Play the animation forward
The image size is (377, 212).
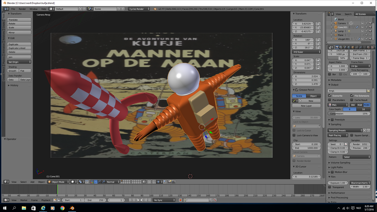(142, 200)
